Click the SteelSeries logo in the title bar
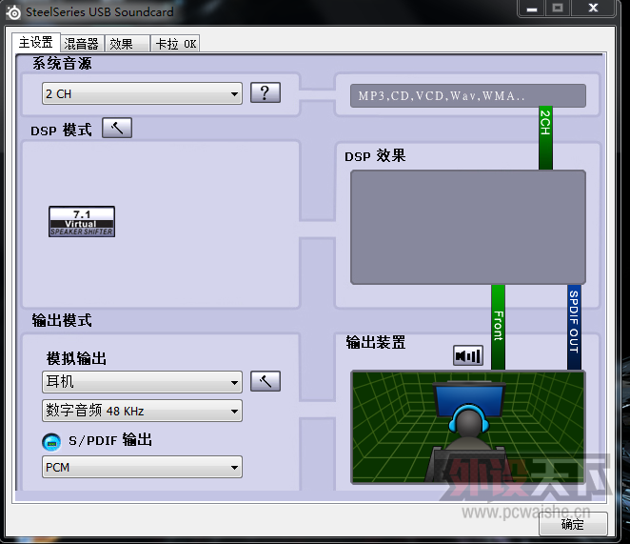Viewport: 630px width, 544px height. [13, 13]
